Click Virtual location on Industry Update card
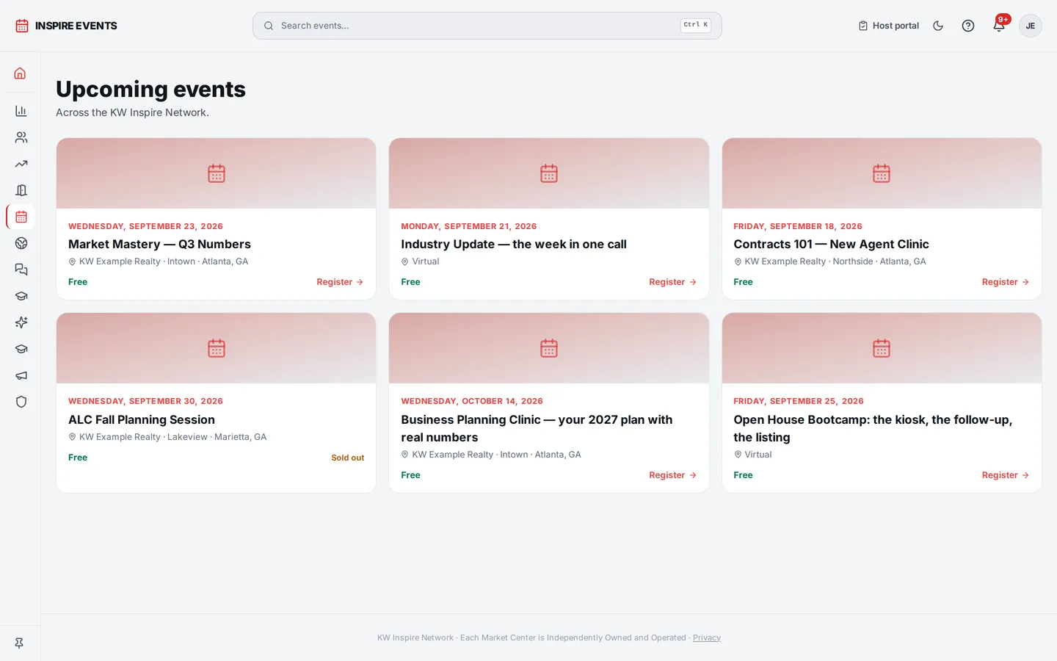 (x=426, y=261)
